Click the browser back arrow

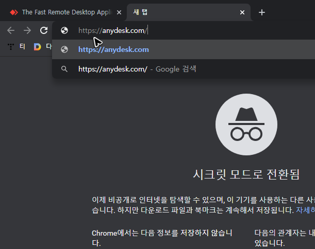click(11, 30)
